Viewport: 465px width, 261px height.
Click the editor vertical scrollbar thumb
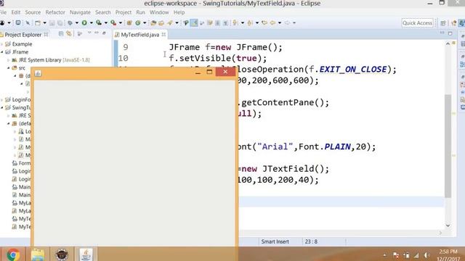[448, 146]
